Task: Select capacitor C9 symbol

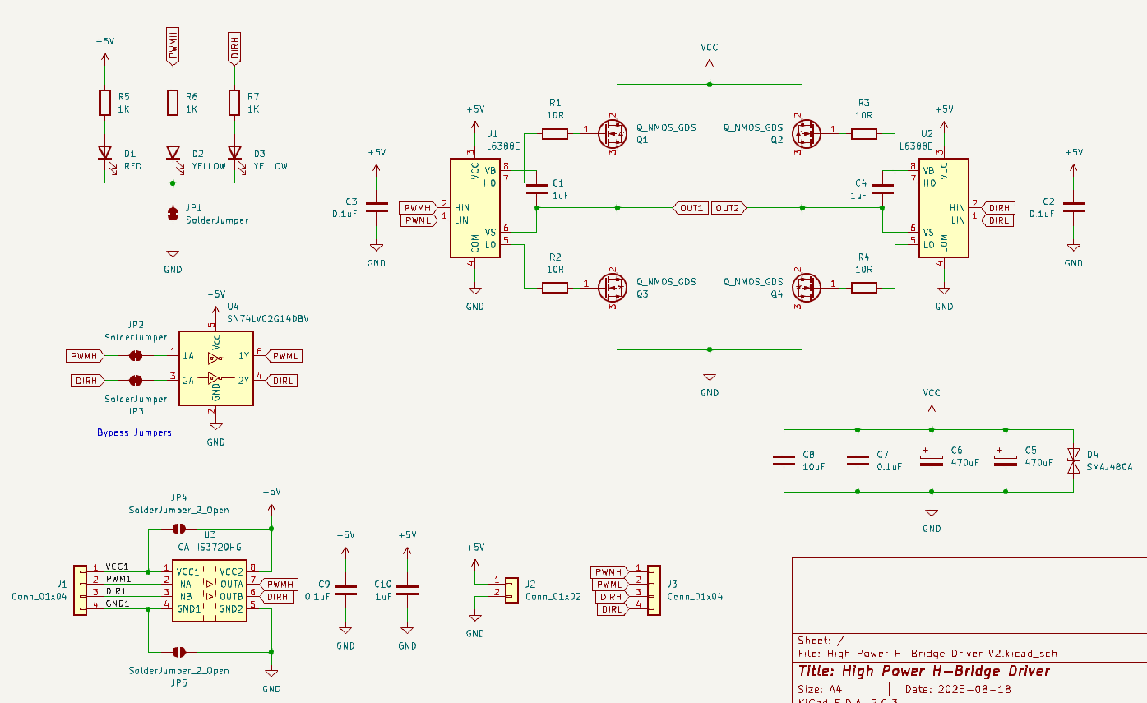Action: coord(345,590)
